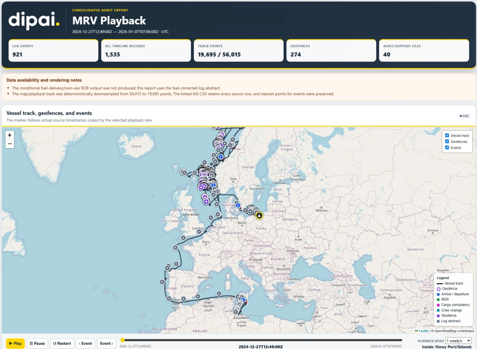Click the Arrival / departure legend entry
Viewport: 477px width, 349px height.
[453, 294]
